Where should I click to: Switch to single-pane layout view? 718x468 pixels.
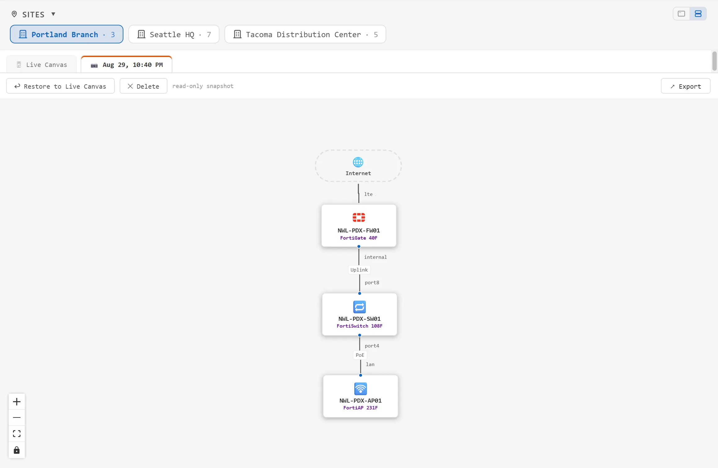[681, 14]
